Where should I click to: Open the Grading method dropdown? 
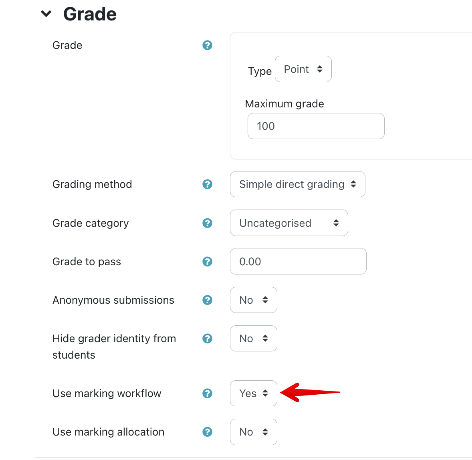point(297,184)
